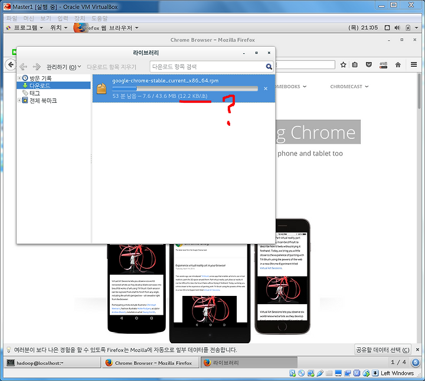Bookmark this page with the star icon

coord(343,64)
